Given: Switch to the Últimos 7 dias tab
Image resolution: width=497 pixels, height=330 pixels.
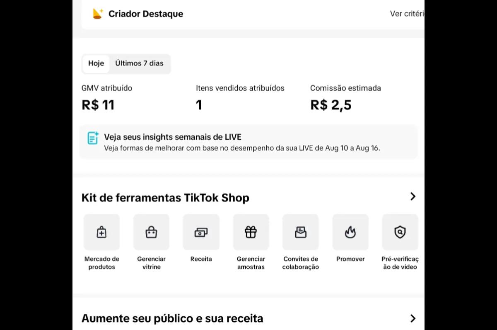Looking at the screenshot, I should point(139,63).
